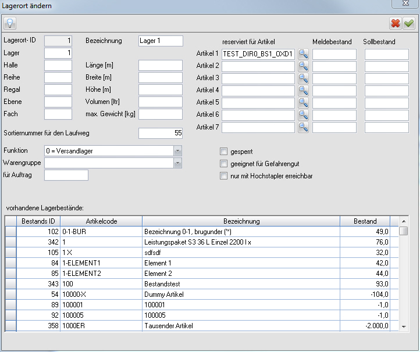
Task: Open article search for Artikel 7
Action: click(303, 127)
